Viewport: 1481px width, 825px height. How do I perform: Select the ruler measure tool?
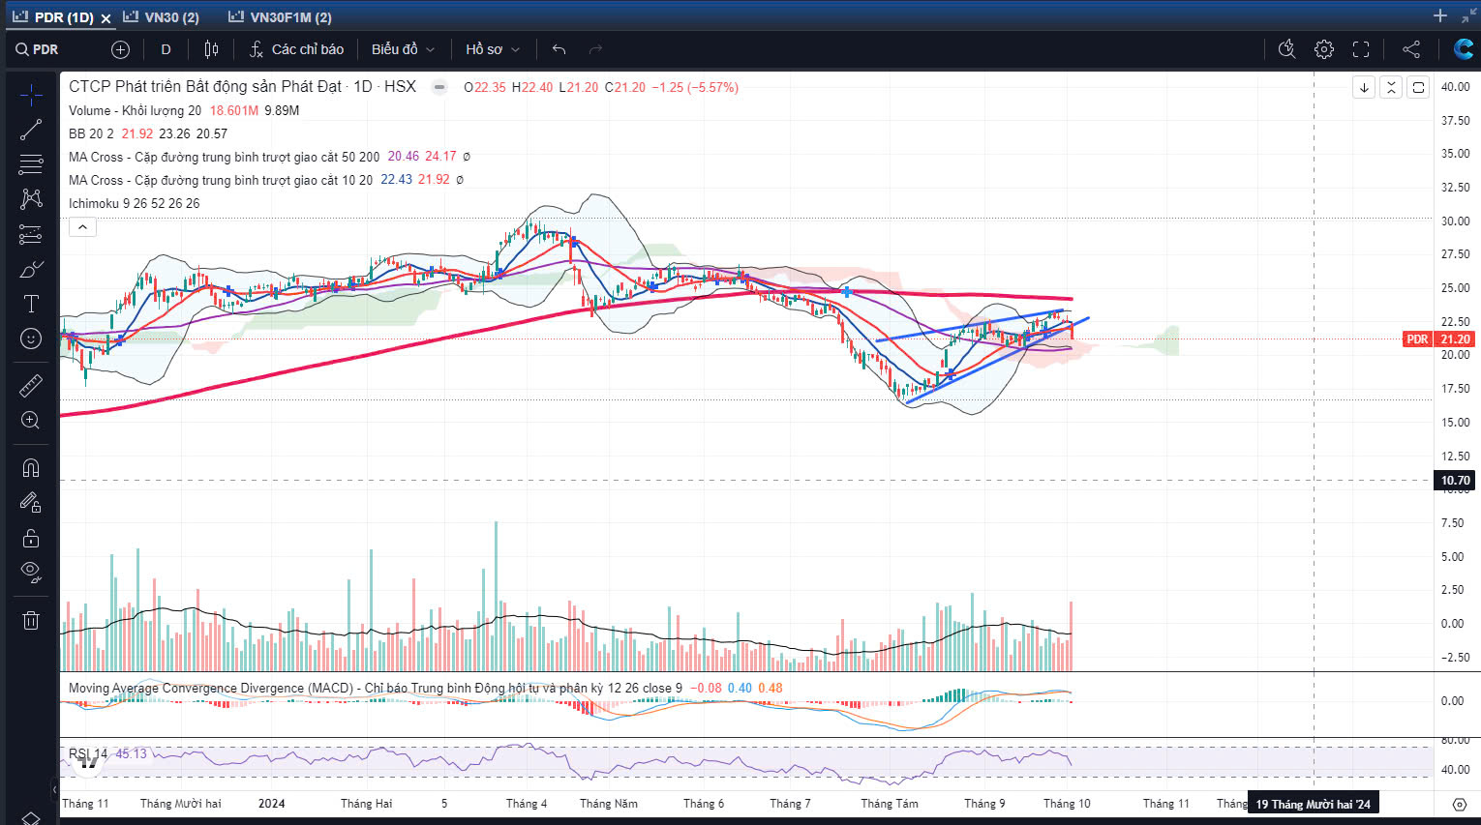31,385
